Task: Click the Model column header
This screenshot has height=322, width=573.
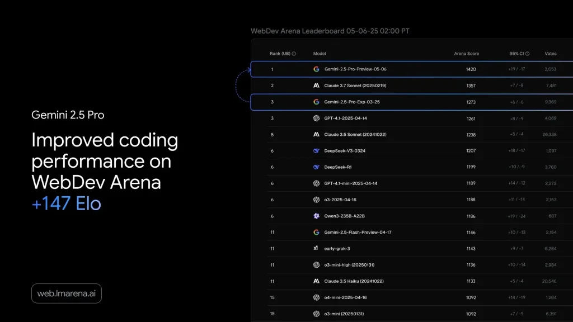Action: 319,53
